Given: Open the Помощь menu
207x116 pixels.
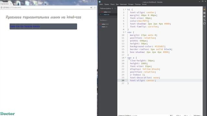Looking at the screenshot, I should tap(138, 4).
